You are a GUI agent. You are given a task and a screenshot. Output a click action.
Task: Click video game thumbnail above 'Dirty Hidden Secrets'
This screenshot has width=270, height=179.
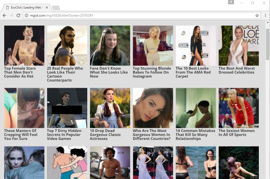[67, 108]
